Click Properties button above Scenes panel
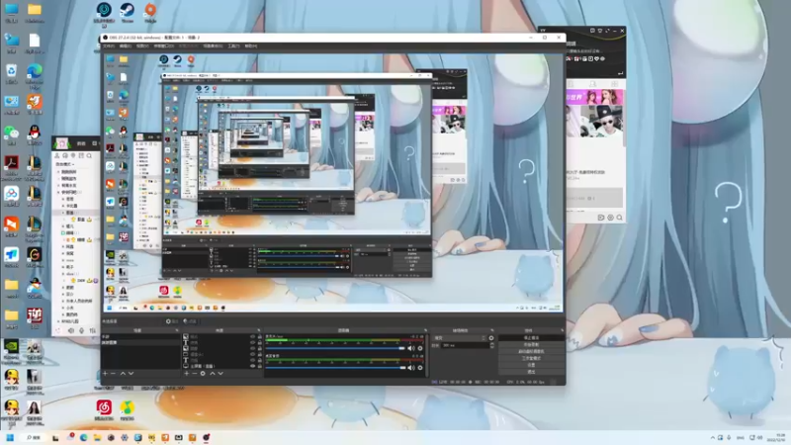This screenshot has width=791, height=445. click(x=172, y=320)
